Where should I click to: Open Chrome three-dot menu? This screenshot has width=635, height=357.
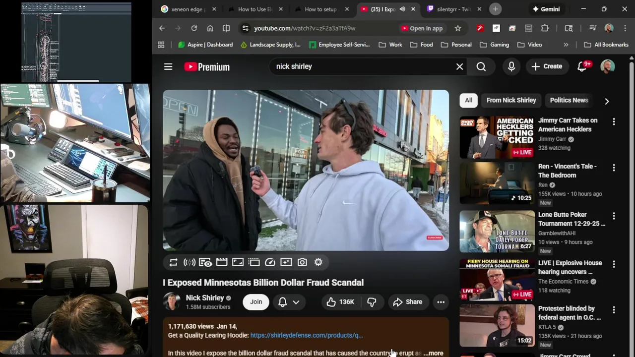[x=625, y=28]
